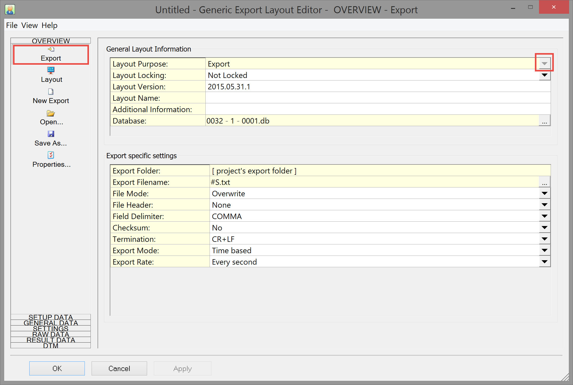Switch to the SETUP DATA section

[51, 317]
